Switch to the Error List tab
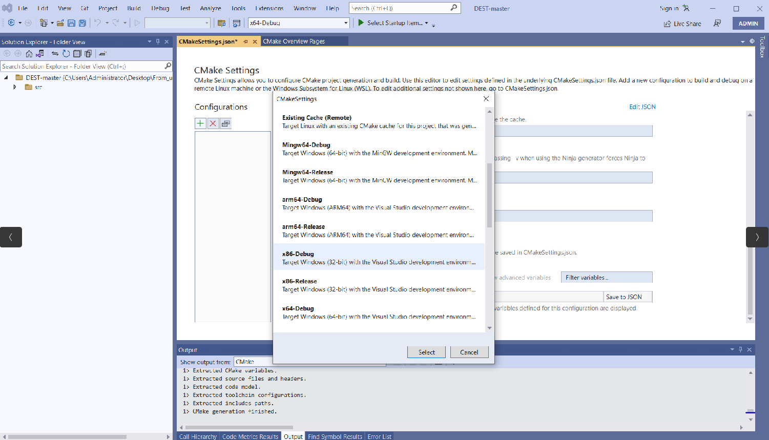769x440 pixels. 379,436
